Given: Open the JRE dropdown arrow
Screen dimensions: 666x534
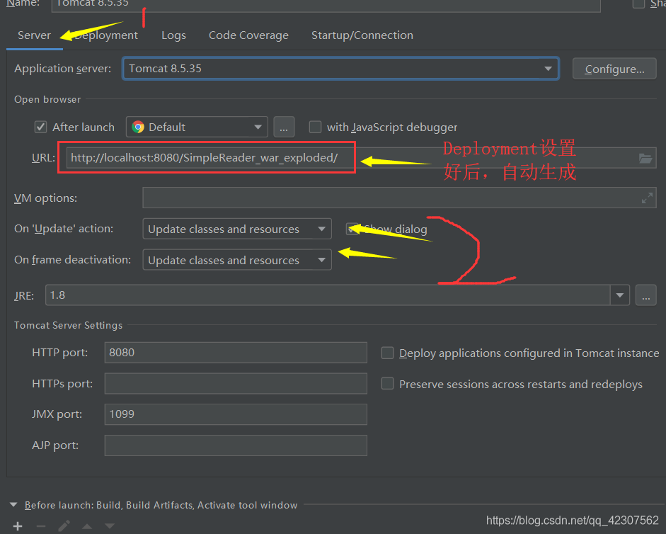Looking at the screenshot, I should pos(620,295).
